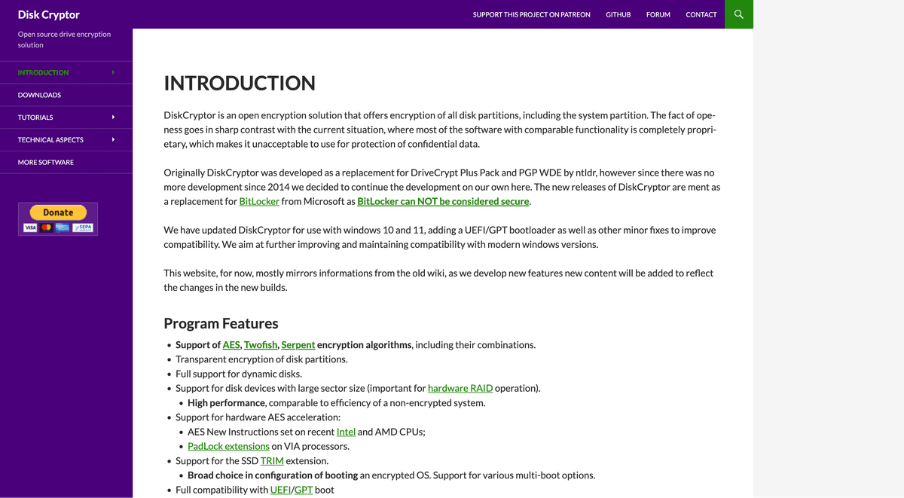Expand the Tutorials submenu arrow
This screenshot has width=904, height=498.
tap(113, 118)
